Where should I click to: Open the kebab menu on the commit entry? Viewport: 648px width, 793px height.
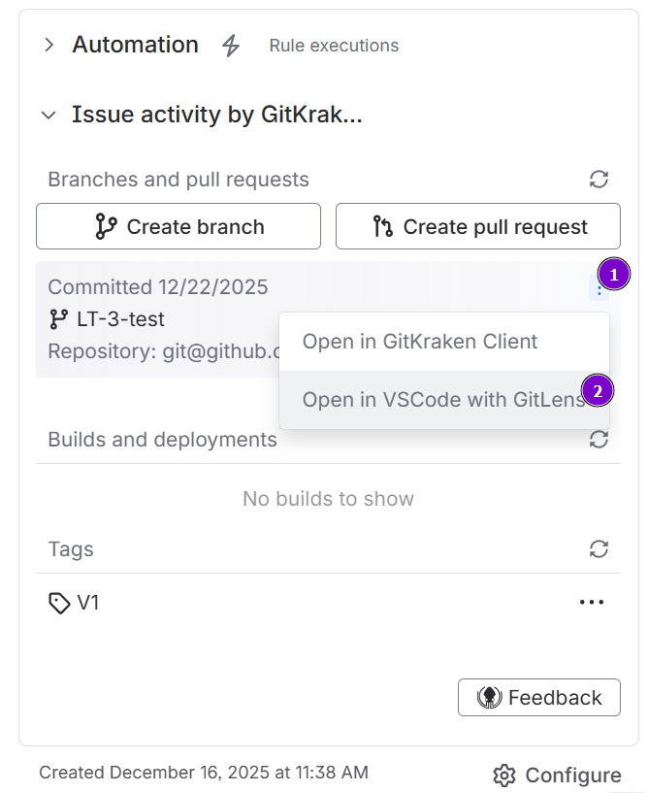(x=599, y=286)
